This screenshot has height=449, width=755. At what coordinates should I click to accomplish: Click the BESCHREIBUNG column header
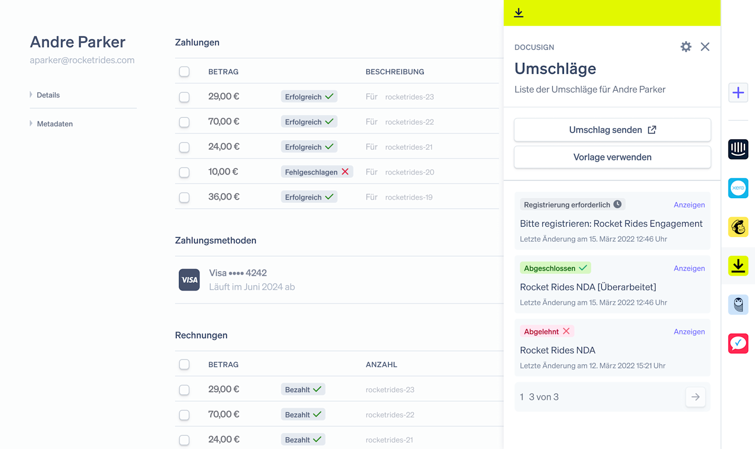(395, 72)
